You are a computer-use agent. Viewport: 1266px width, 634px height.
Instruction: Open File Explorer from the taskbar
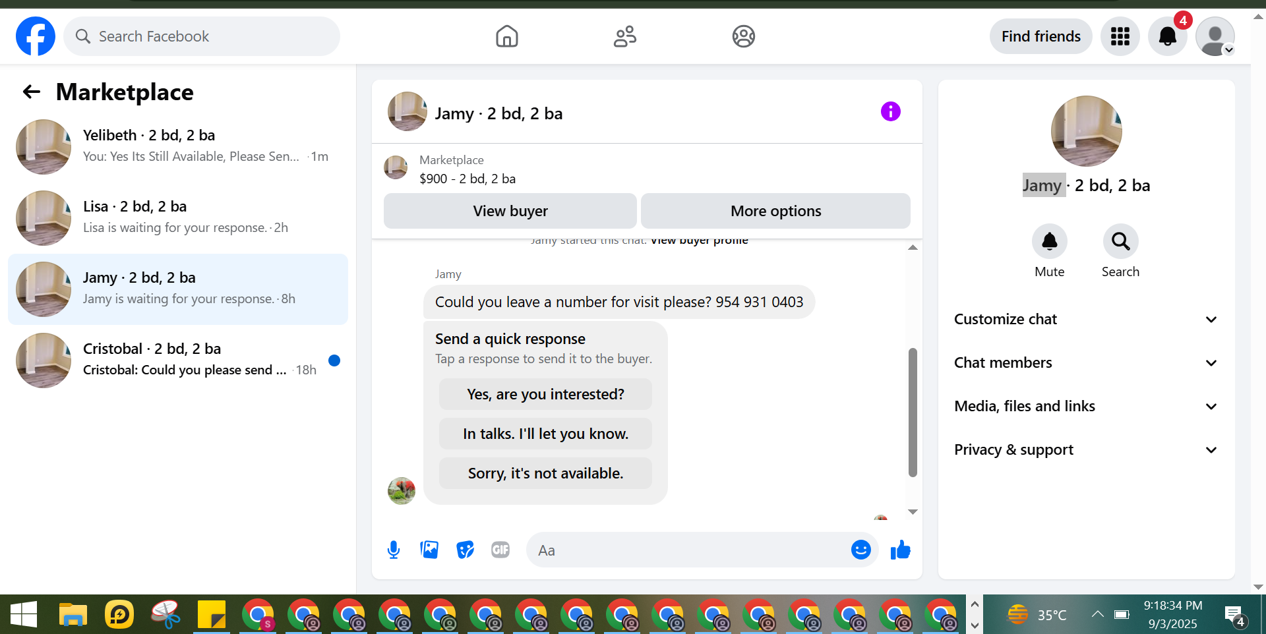click(73, 615)
